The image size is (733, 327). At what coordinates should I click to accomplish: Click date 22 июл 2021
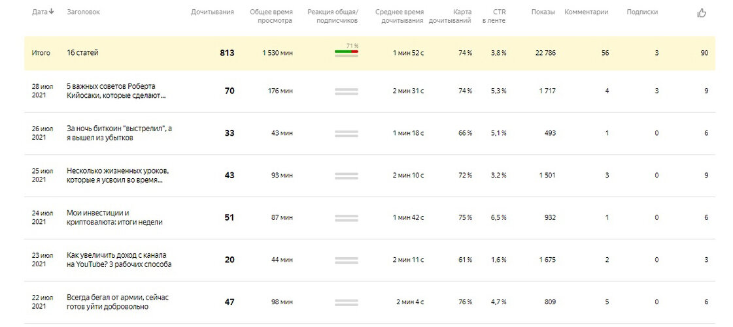42,302
